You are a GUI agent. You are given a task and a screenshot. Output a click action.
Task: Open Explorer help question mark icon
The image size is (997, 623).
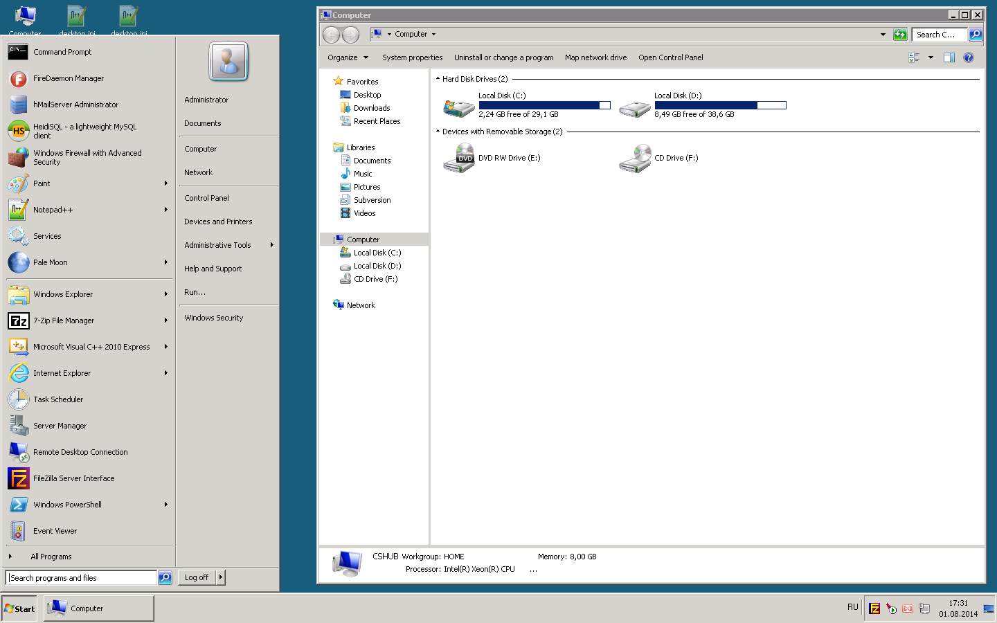[969, 57]
